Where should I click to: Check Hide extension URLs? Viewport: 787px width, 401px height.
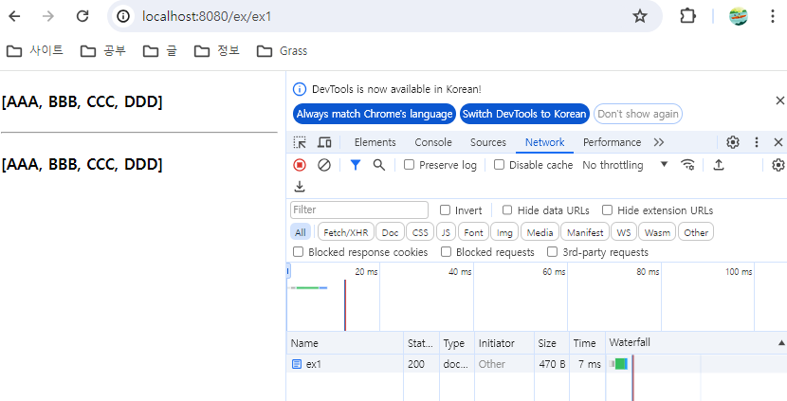click(607, 210)
